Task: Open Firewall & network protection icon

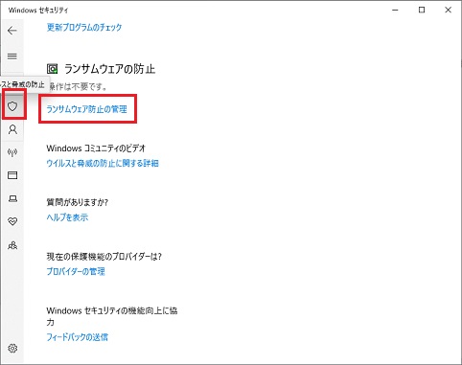Action: pyautogui.click(x=12, y=152)
